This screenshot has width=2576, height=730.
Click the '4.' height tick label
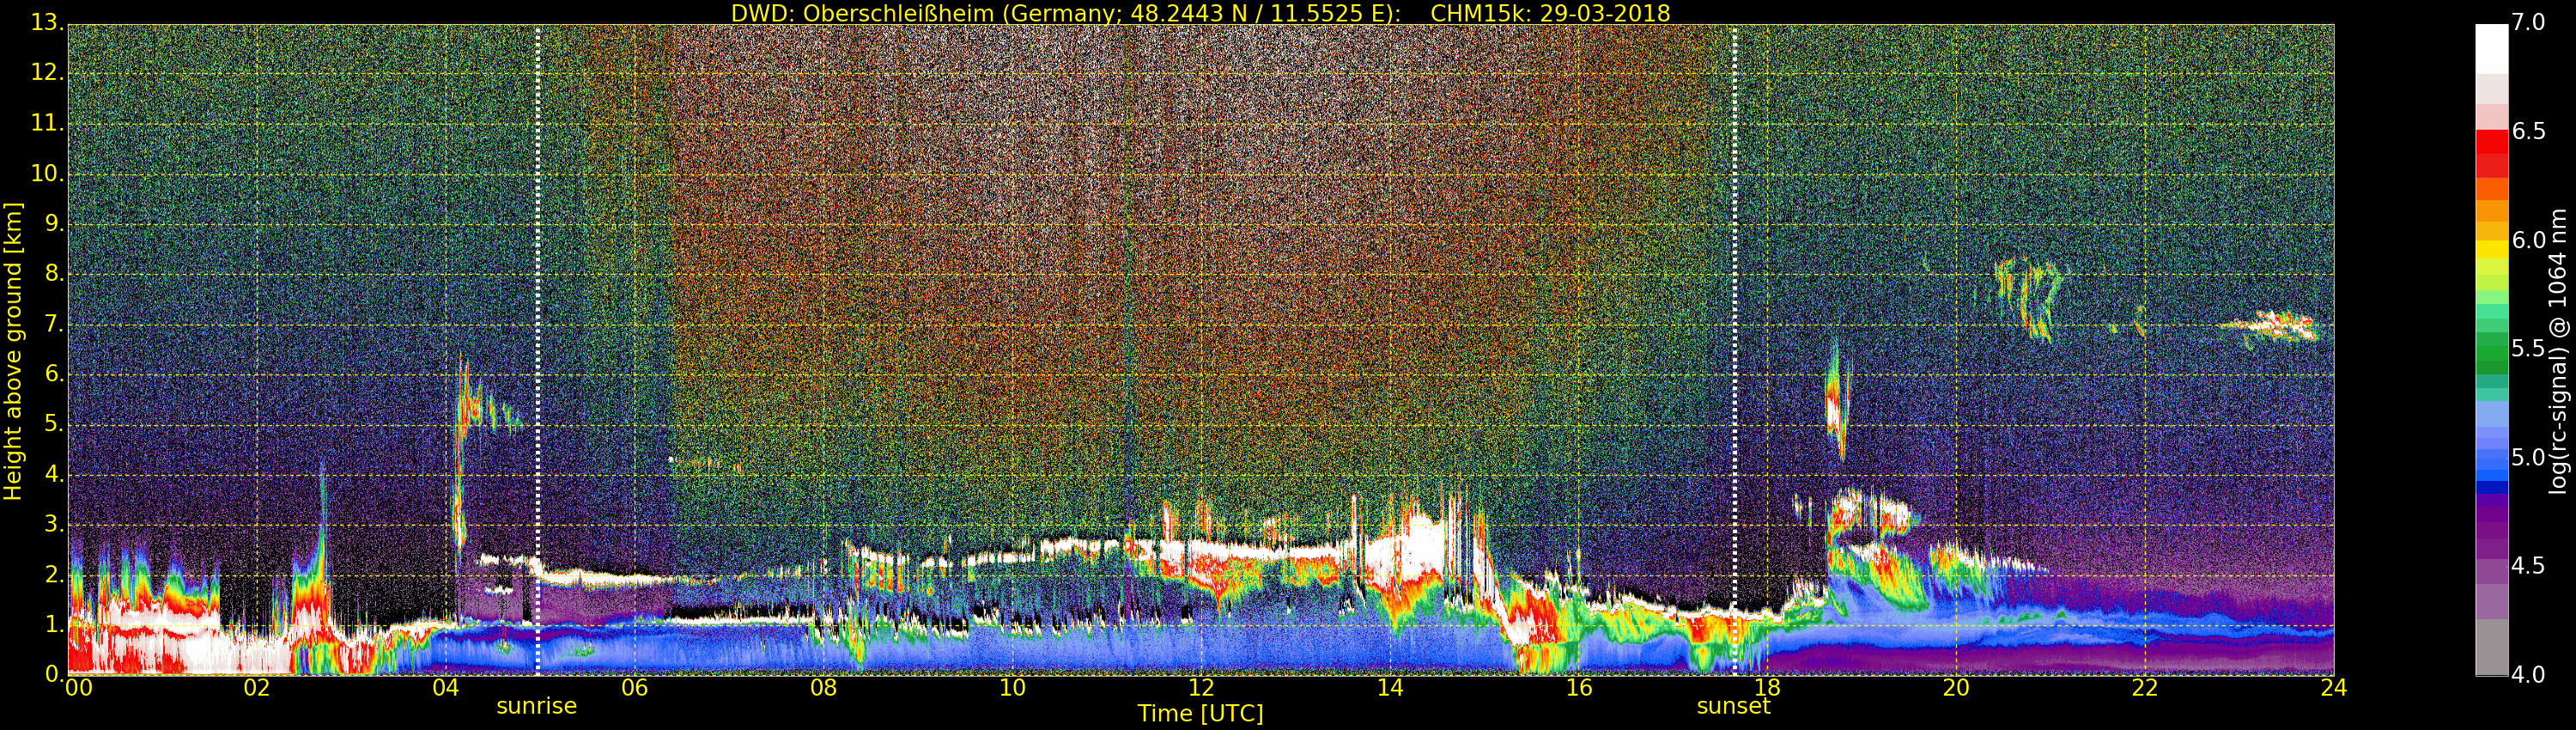(54, 474)
